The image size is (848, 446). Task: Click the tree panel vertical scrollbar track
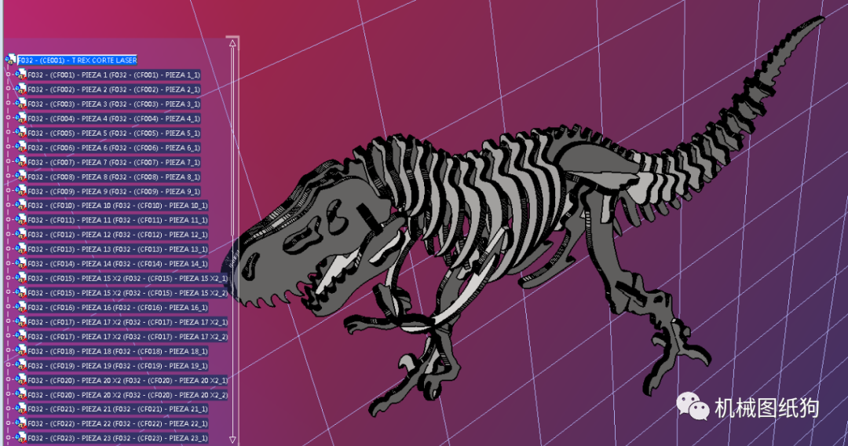232,242
